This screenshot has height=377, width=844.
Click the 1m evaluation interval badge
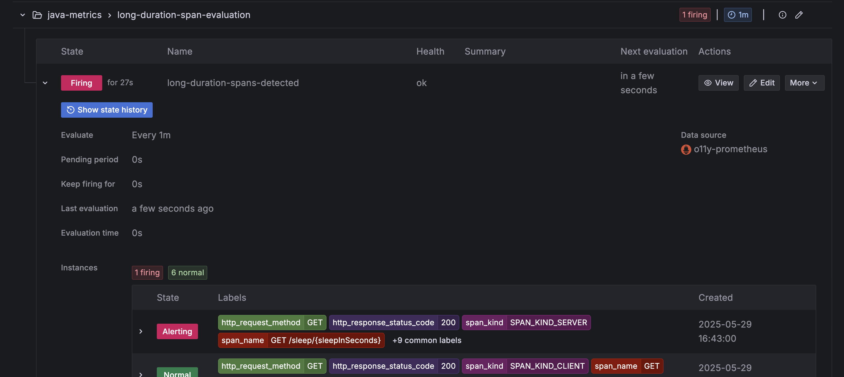click(737, 15)
